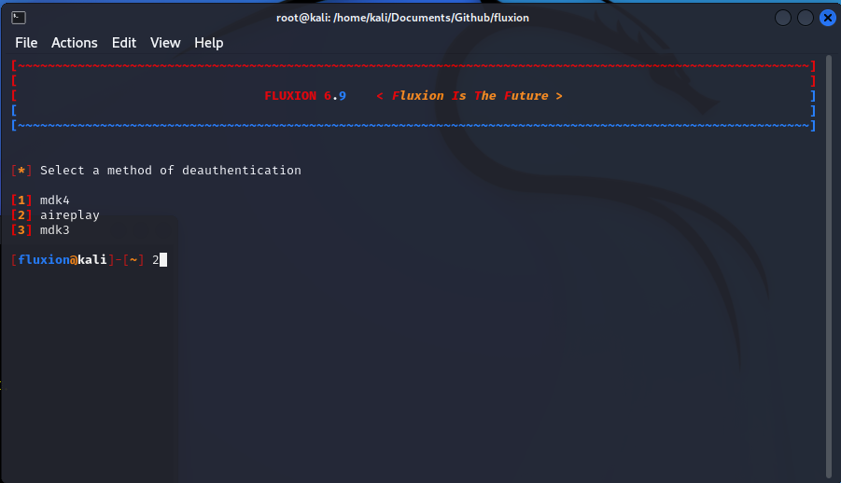This screenshot has height=483, width=841.
Task: Click the '[2]' option number
Action: [x=21, y=215]
